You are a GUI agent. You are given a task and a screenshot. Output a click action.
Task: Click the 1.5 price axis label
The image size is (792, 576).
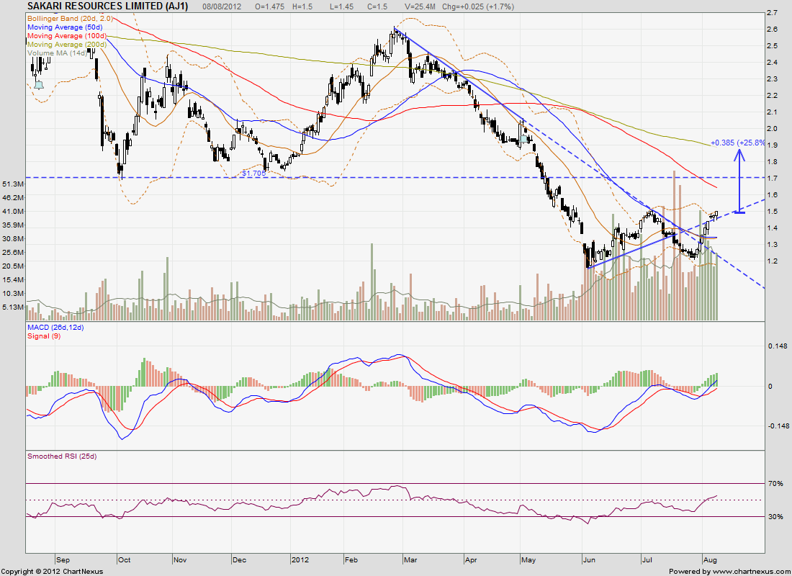coord(771,212)
